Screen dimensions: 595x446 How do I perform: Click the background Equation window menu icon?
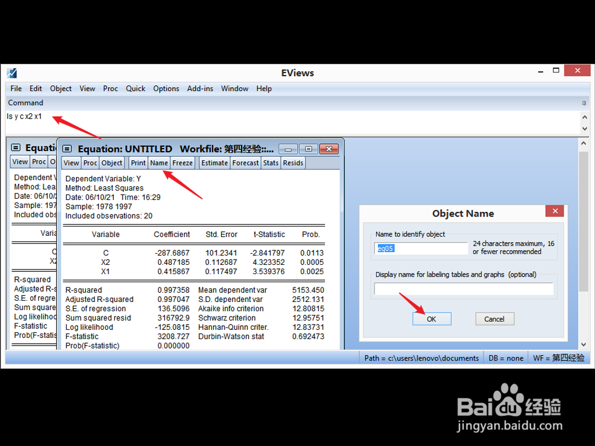click(16, 148)
